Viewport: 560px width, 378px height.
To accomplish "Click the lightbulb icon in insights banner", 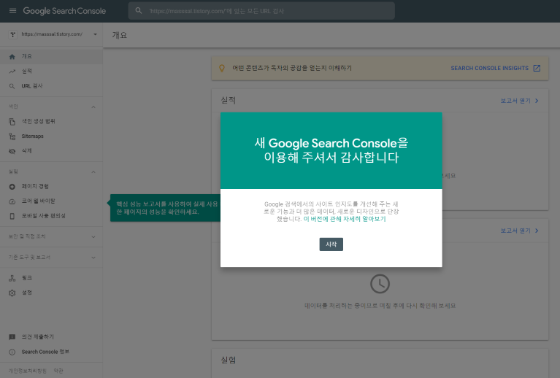I will click(x=222, y=68).
